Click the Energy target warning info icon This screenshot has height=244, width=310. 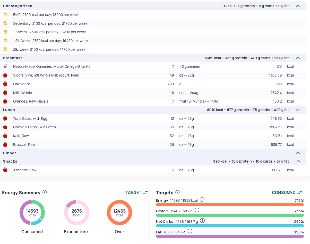(x=202, y=199)
